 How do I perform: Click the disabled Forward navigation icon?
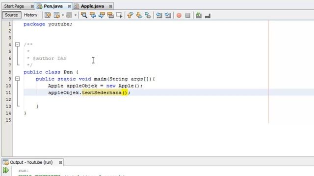point(69,15)
